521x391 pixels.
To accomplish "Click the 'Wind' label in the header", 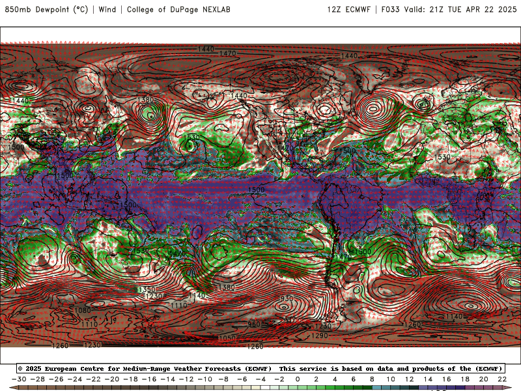I will click(x=107, y=9).
